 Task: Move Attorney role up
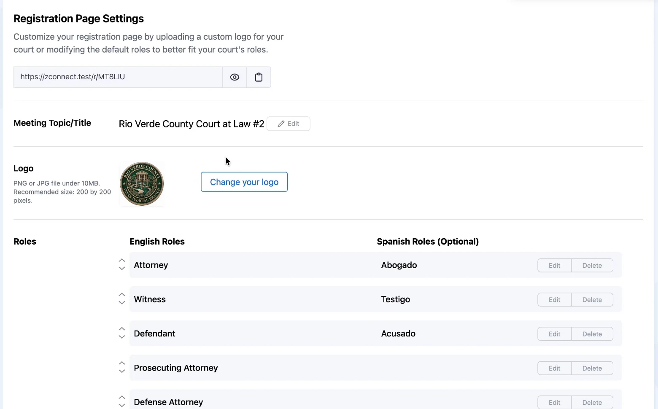(x=122, y=260)
